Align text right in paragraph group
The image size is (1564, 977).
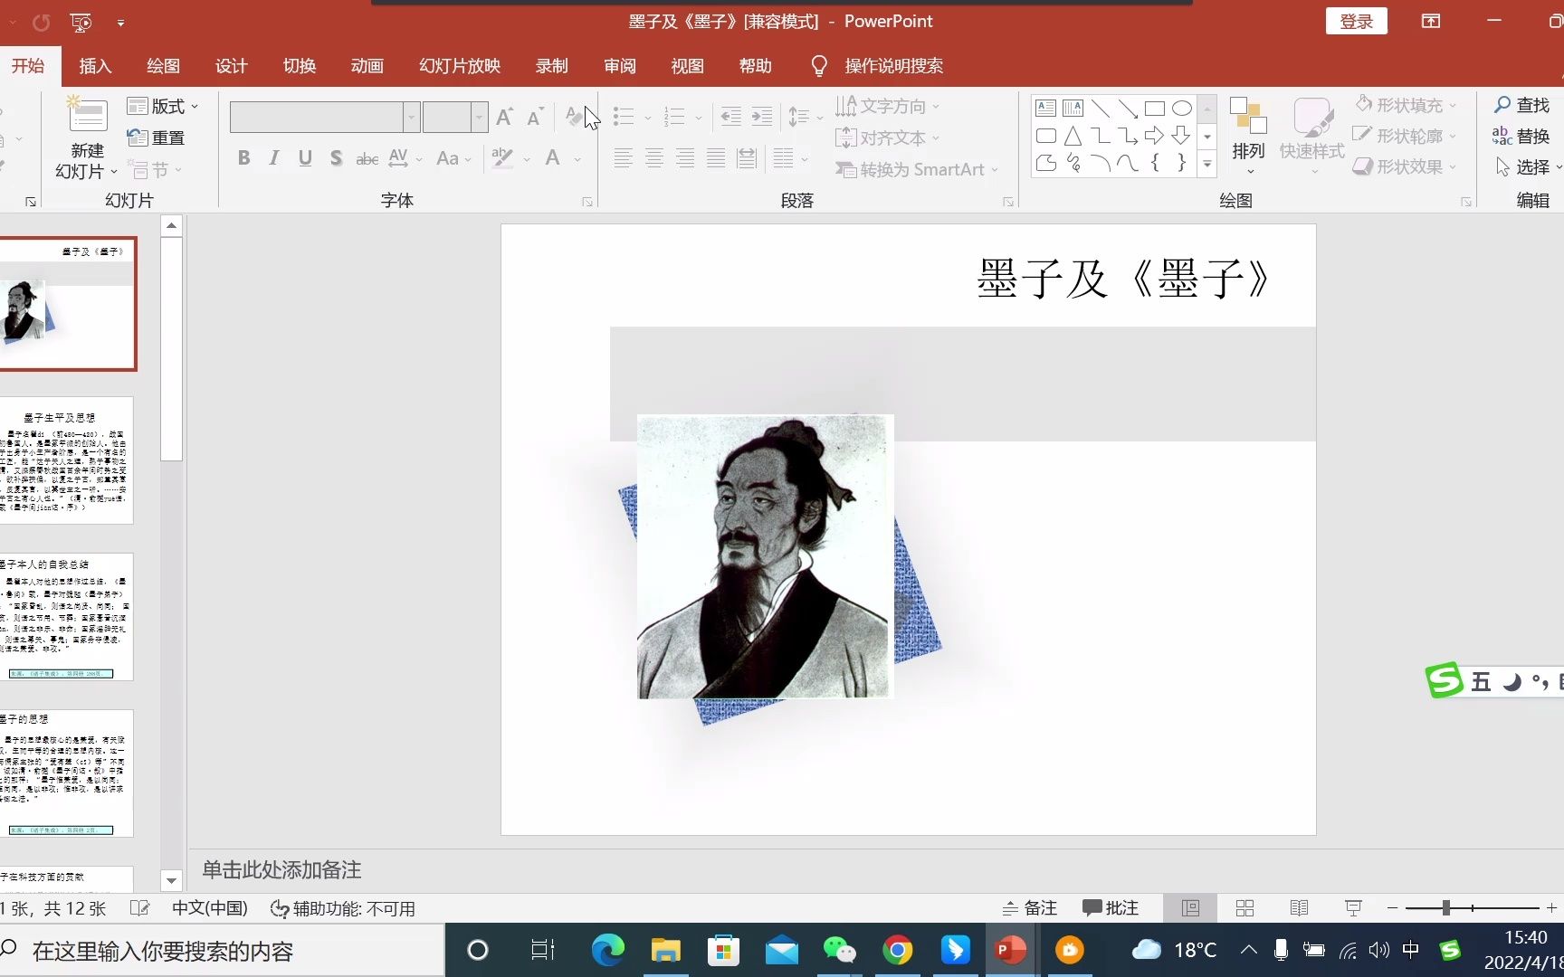[x=685, y=158]
